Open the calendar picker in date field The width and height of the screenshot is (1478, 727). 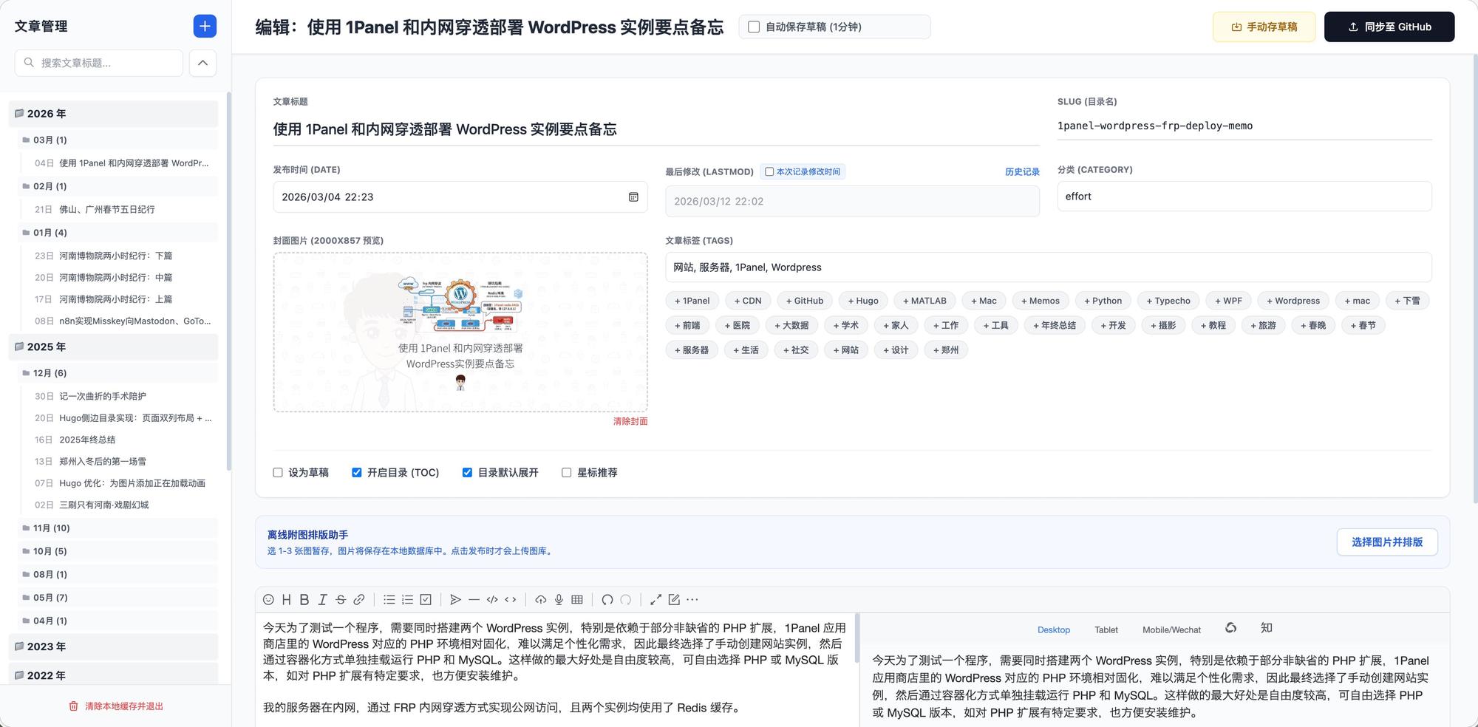click(x=633, y=197)
